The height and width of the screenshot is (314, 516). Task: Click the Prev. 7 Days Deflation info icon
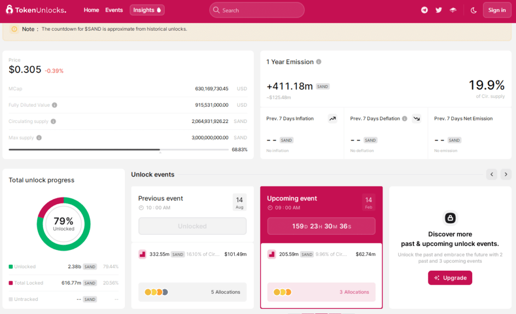tap(405, 118)
